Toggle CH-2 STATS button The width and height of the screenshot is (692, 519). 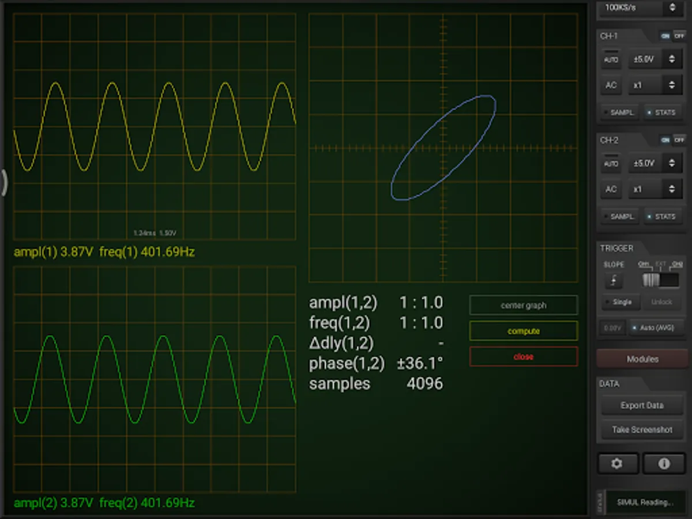point(663,216)
